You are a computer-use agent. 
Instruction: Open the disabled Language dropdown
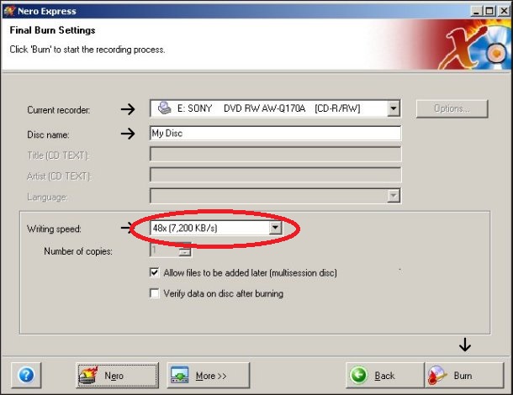394,196
